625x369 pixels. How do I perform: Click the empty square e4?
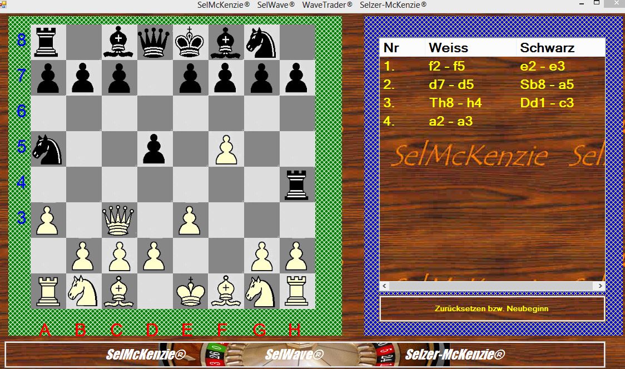[190, 184]
